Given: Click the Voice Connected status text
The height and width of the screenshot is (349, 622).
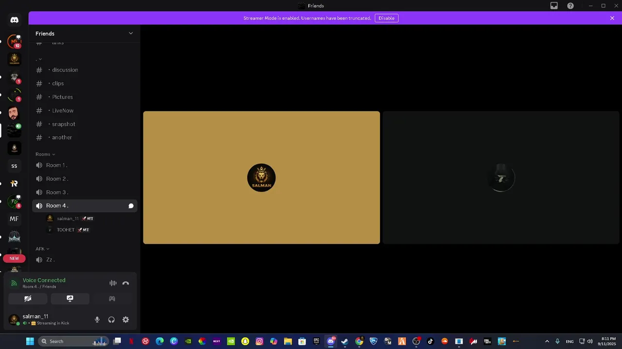Looking at the screenshot, I should (x=44, y=280).
